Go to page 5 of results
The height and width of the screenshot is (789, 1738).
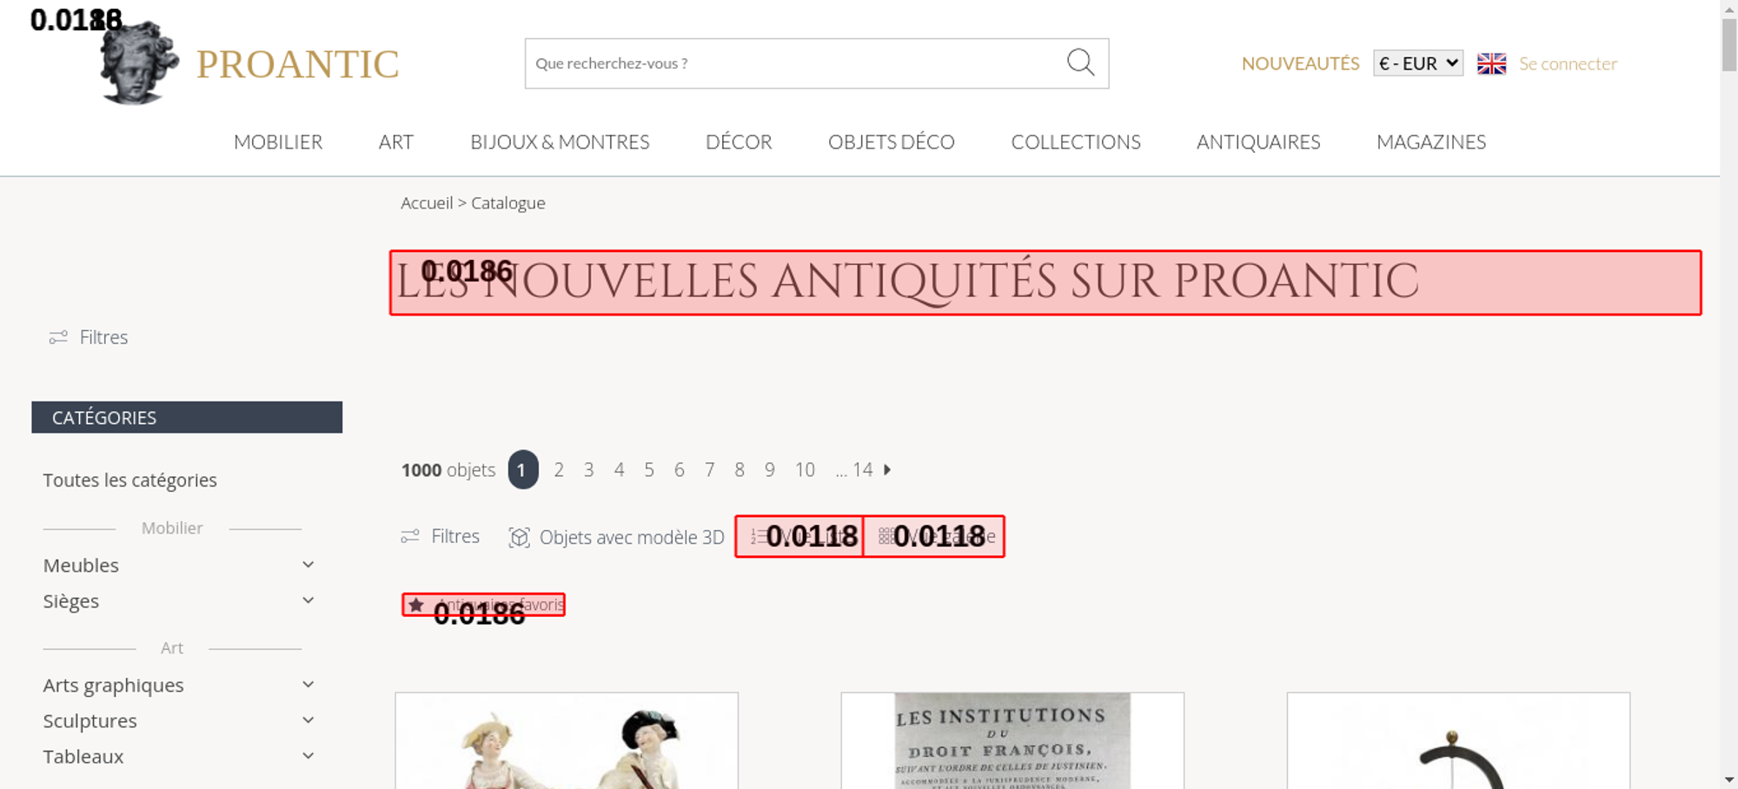(649, 469)
